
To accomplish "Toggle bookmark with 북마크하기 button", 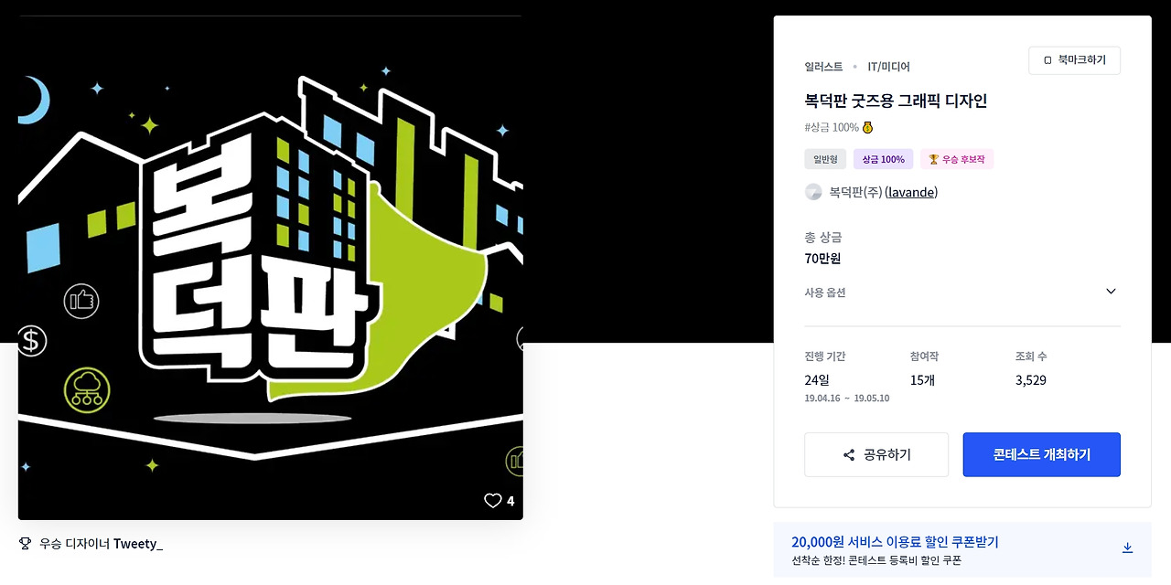I will coord(1074,60).
